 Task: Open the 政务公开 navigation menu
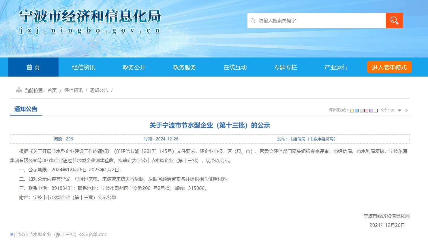tap(134, 67)
